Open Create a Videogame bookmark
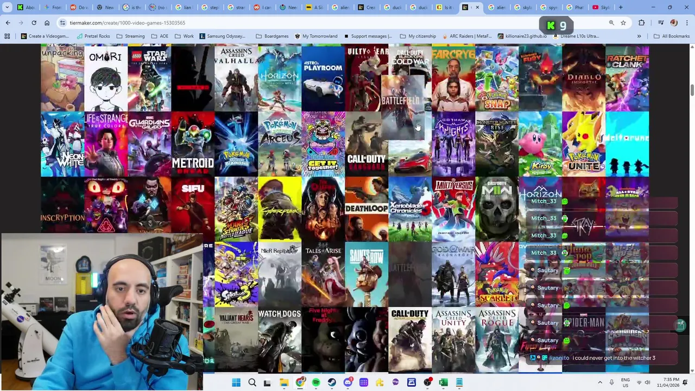This screenshot has height=391, width=695. click(x=45, y=36)
